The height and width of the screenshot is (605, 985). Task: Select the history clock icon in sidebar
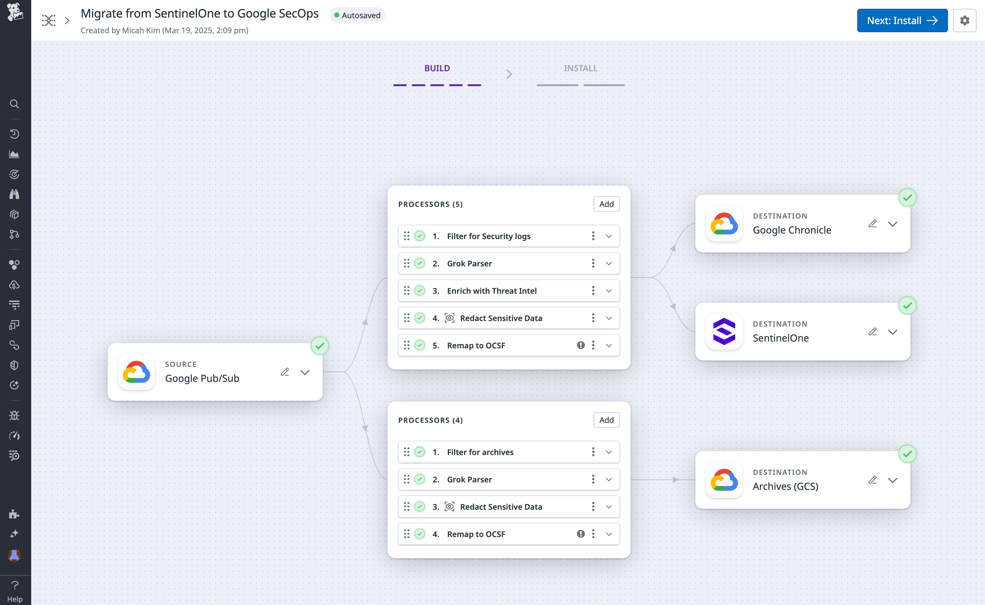click(15, 134)
